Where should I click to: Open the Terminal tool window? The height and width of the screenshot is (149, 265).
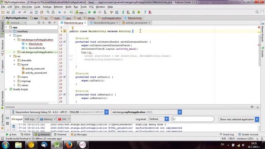[60, 135]
